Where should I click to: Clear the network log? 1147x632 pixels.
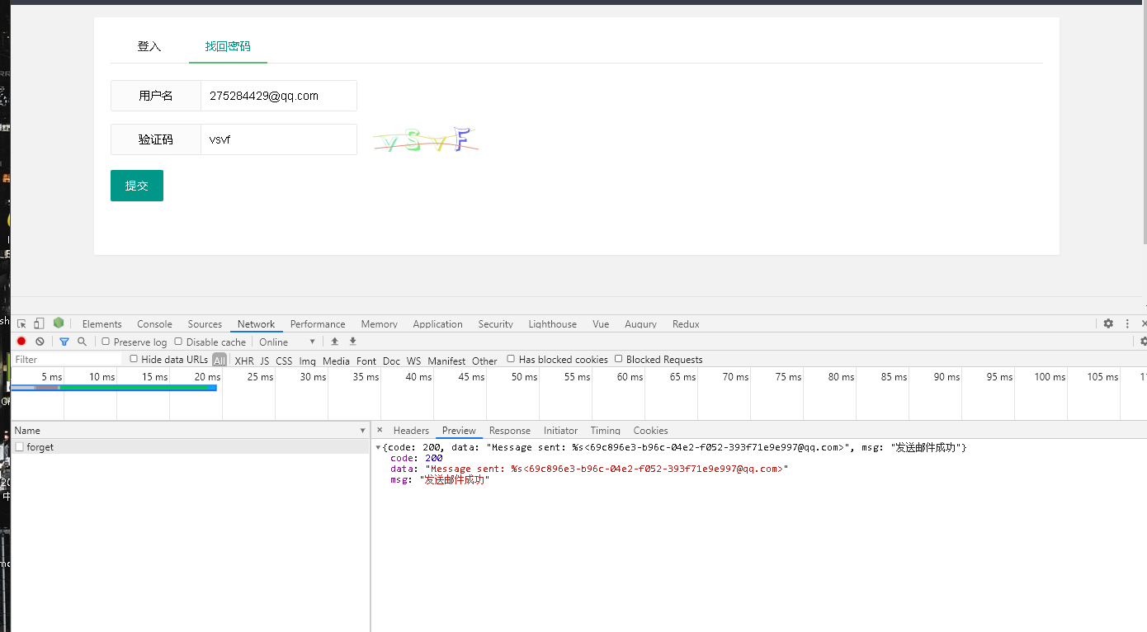pos(40,342)
